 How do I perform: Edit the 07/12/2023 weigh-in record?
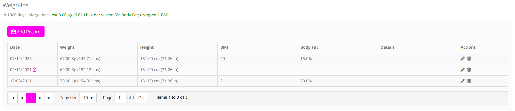click(462, 59)
